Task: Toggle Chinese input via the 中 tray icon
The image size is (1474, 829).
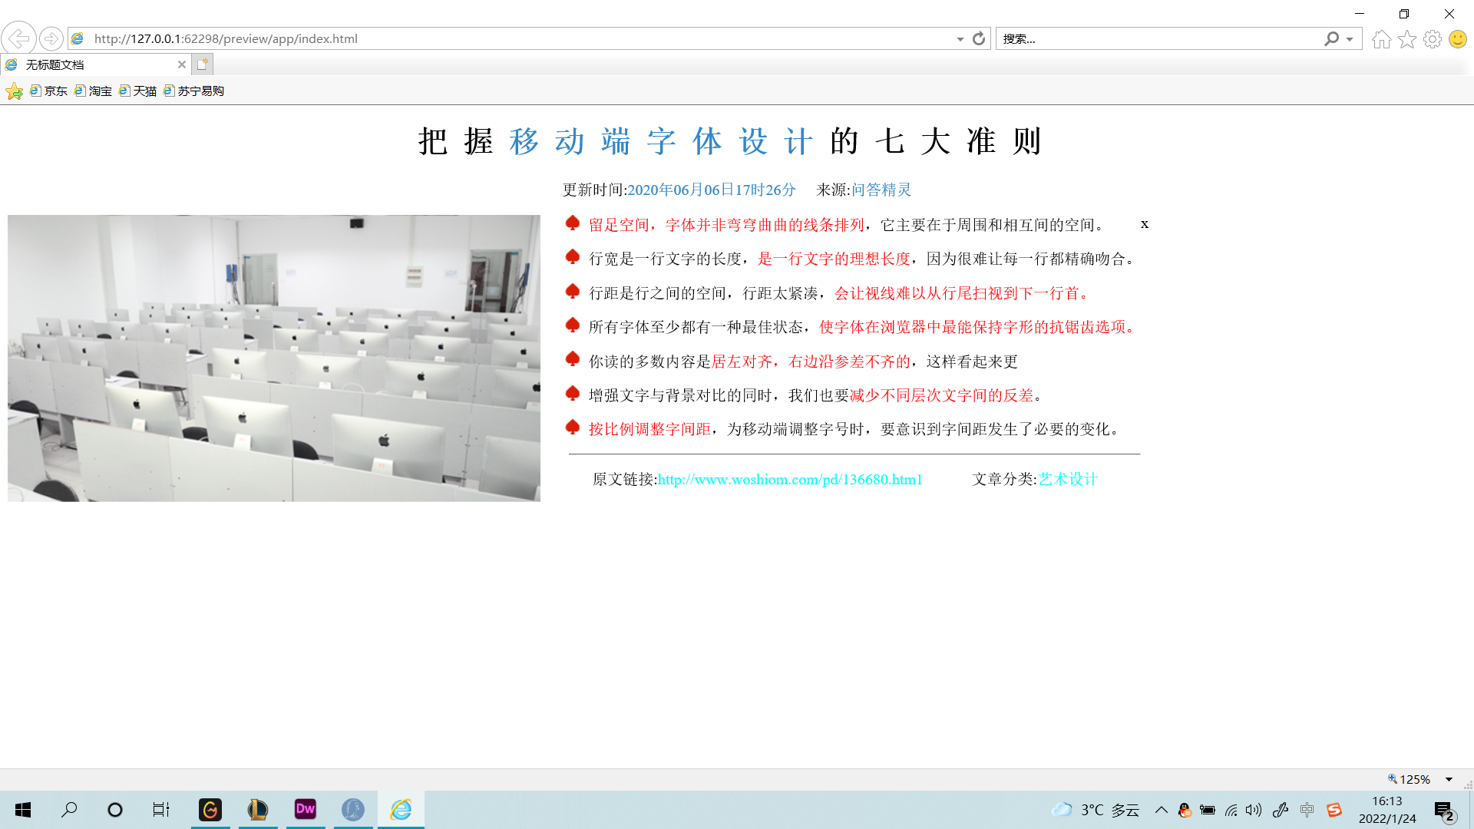Action: (x=1307, y=810)
